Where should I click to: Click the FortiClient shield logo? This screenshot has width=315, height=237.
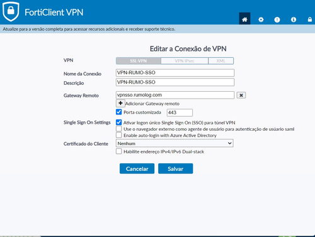click(11, 11)
